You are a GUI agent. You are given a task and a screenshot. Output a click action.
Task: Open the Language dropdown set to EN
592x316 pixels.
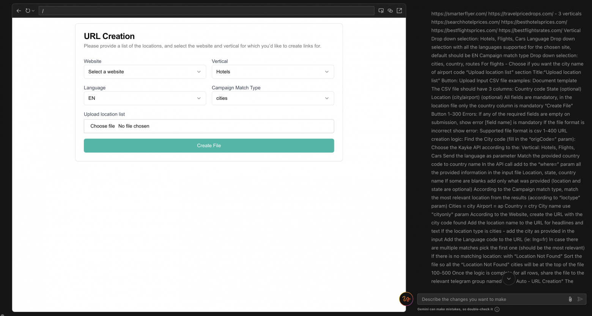(145, 98)
